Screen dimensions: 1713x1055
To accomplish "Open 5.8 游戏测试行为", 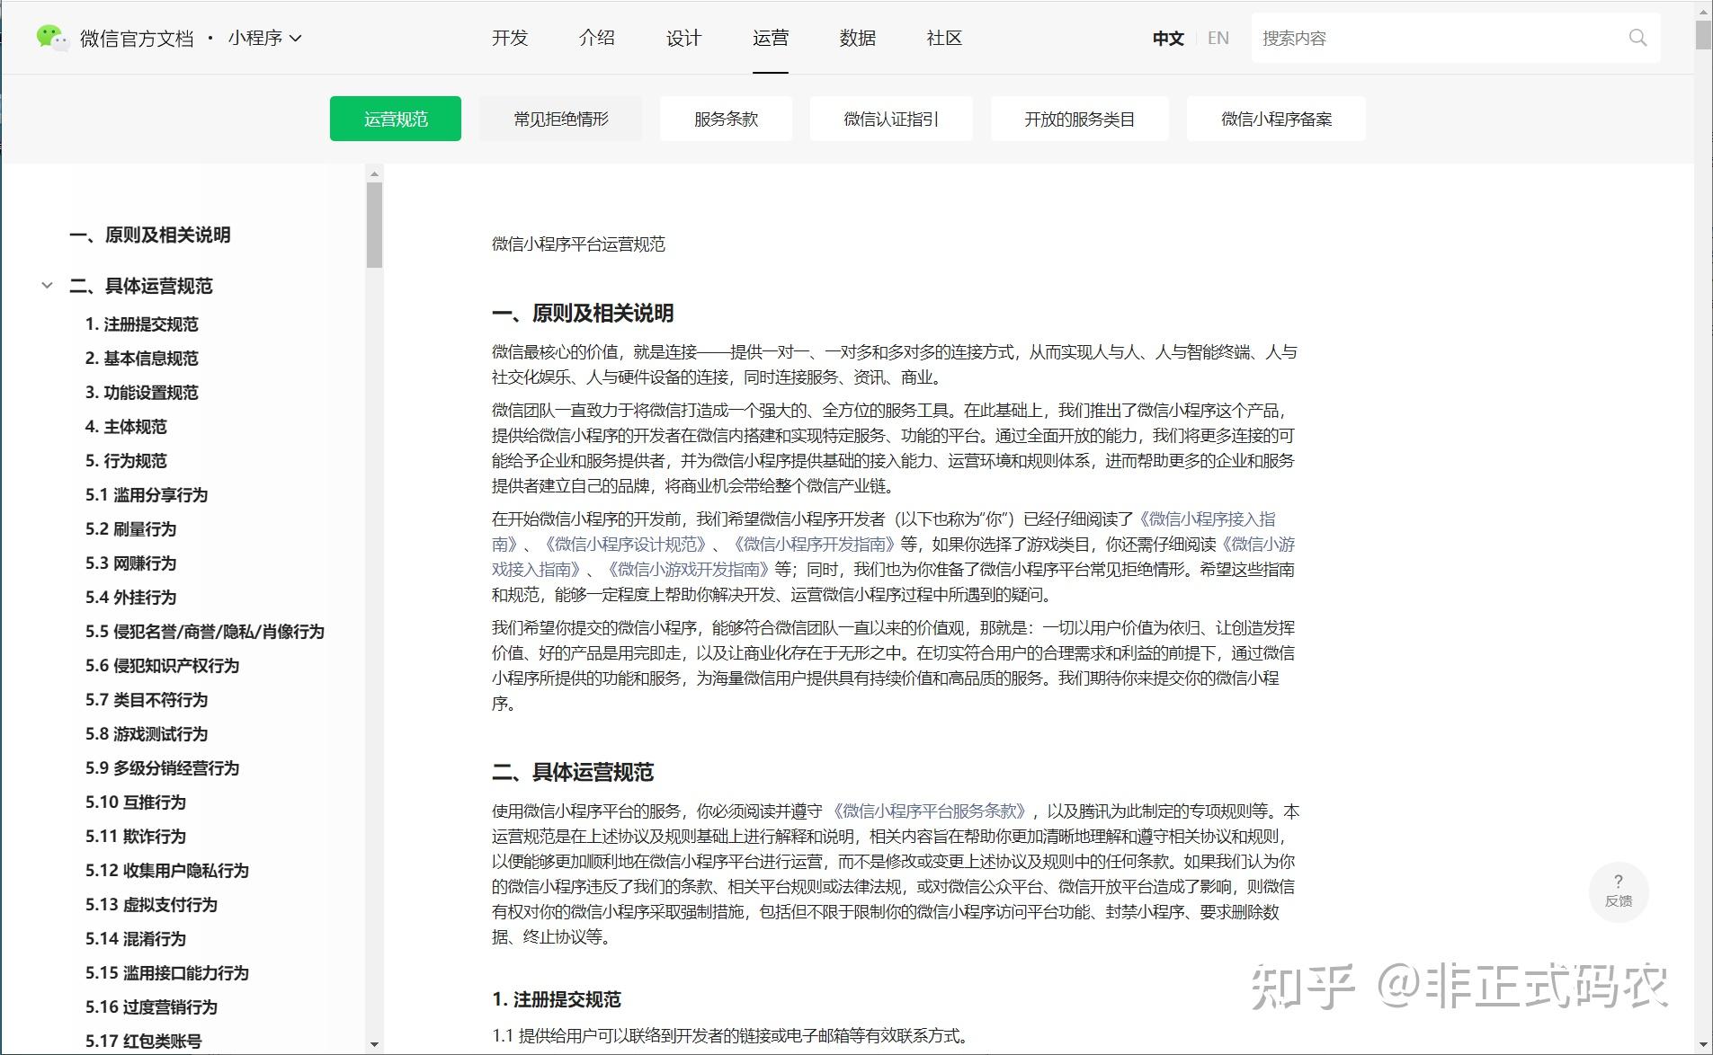I will 147,734.
